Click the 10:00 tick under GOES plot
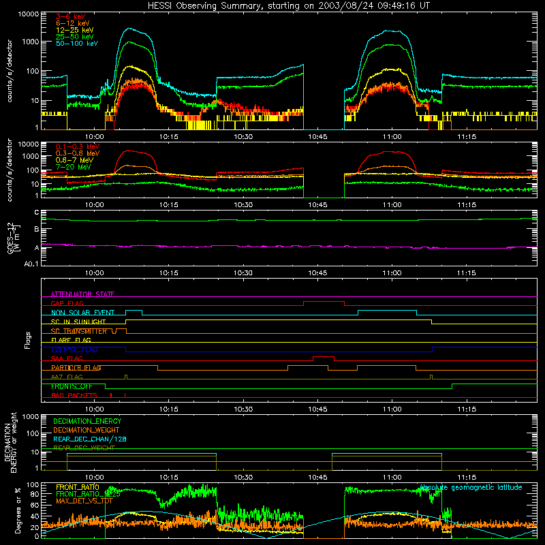This screenshot has width=545, height=545. pos(95,273)
